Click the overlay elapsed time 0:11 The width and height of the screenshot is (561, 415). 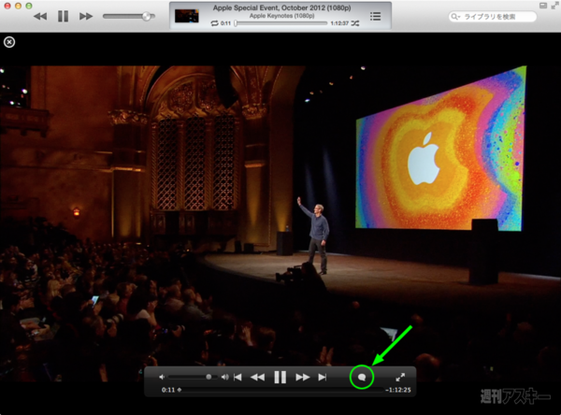pyautogui.click(x=168, y=390)
